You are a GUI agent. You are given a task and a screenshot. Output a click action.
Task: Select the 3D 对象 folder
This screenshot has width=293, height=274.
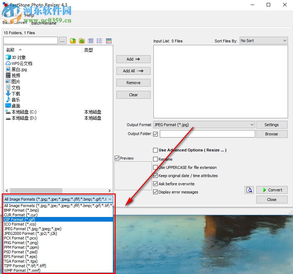click(x=16, y=57)
